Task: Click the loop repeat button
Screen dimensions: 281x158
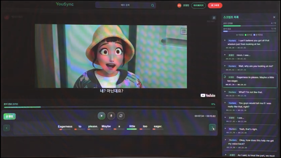Action: (x=121, y=116)
